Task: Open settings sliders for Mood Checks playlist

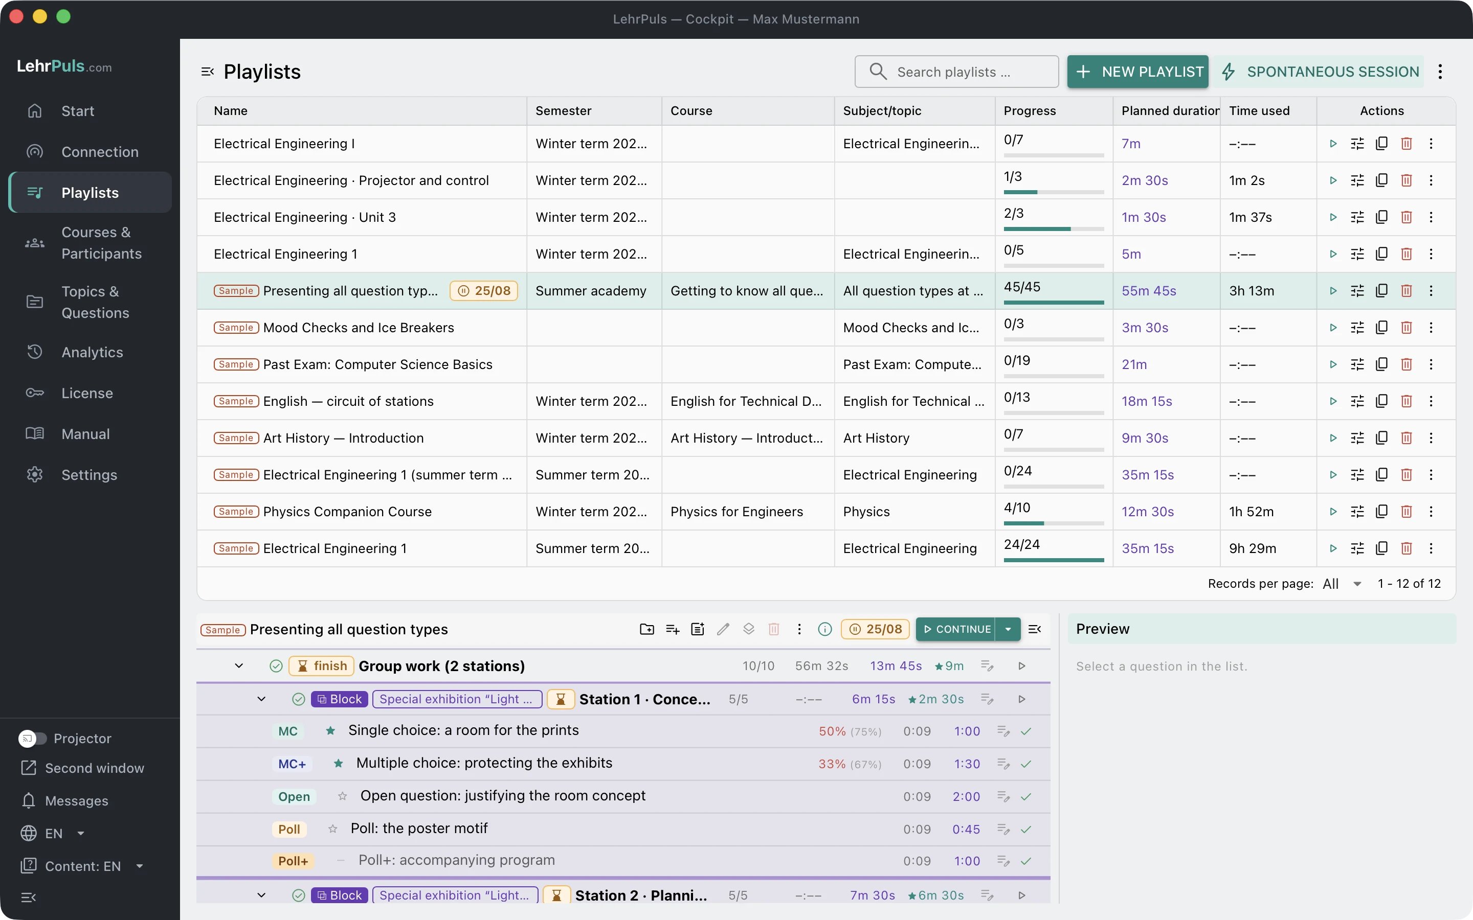Action: point(1357,327)
